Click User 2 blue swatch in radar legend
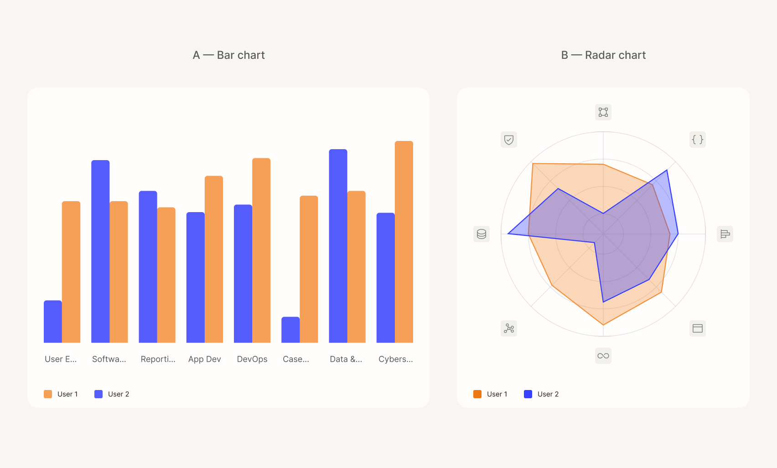Screen dimensions: 777x468 [x=528, y=394]
